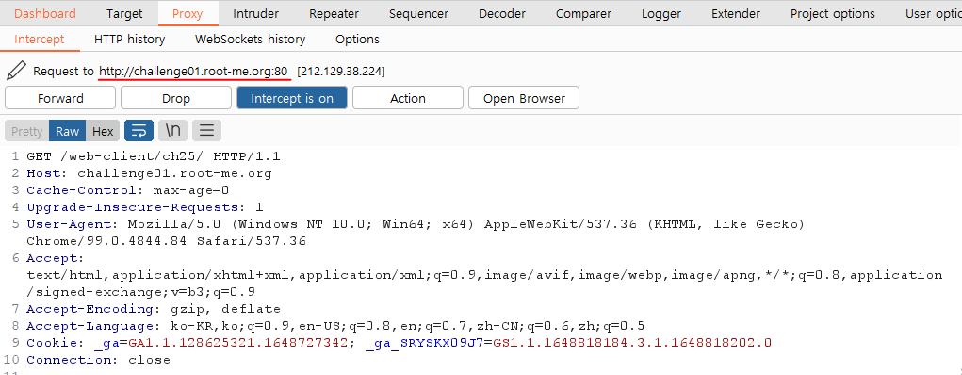Open the message editor hamburger menu icon
The height and width of the screenshot is (375, 962).
206,131
